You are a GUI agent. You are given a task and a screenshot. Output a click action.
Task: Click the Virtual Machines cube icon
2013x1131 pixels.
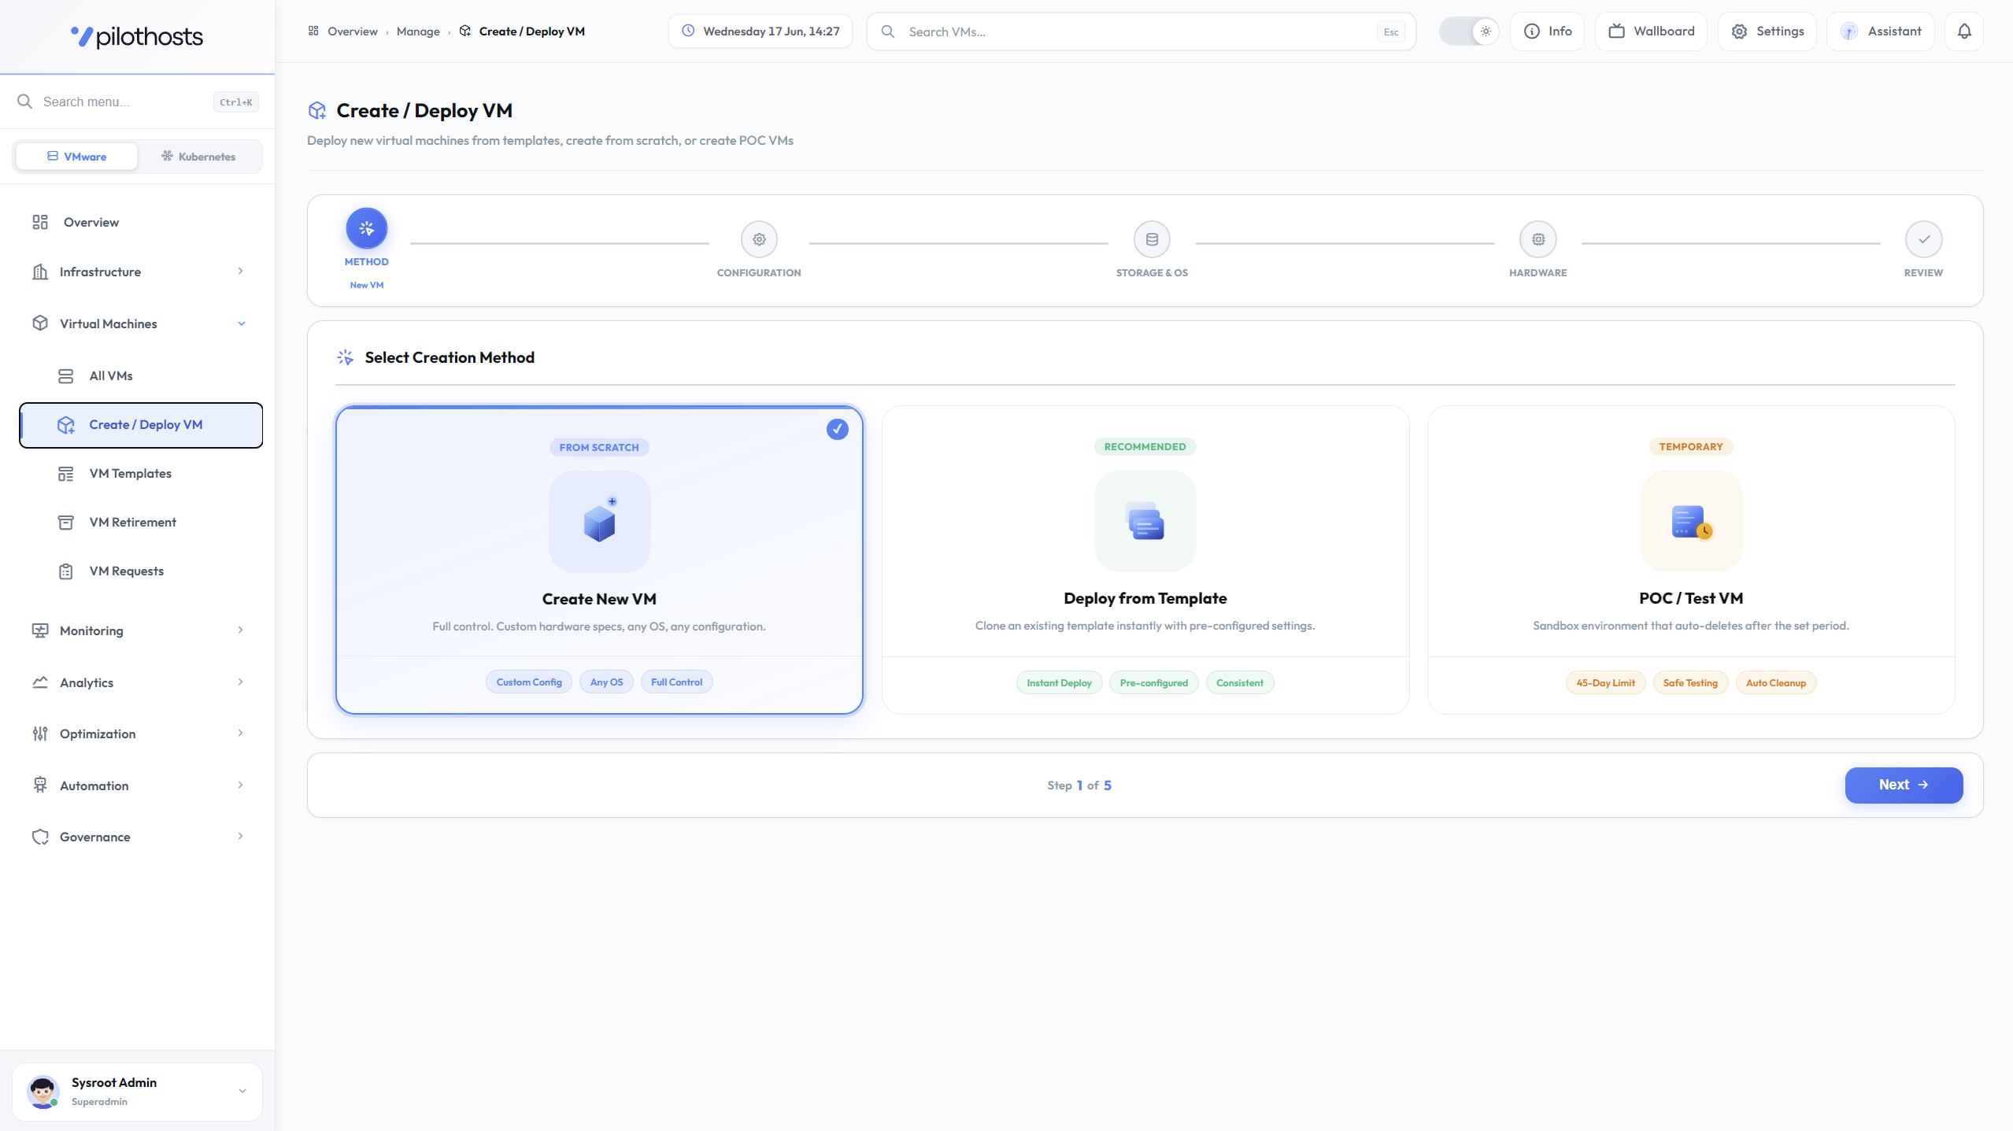[x=40, y=323]
